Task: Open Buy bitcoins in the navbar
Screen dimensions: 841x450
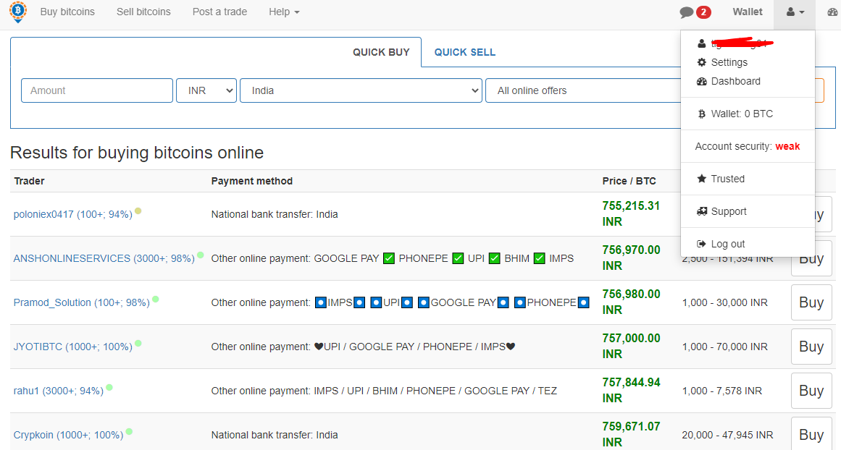Action: (x=67, y=12)
